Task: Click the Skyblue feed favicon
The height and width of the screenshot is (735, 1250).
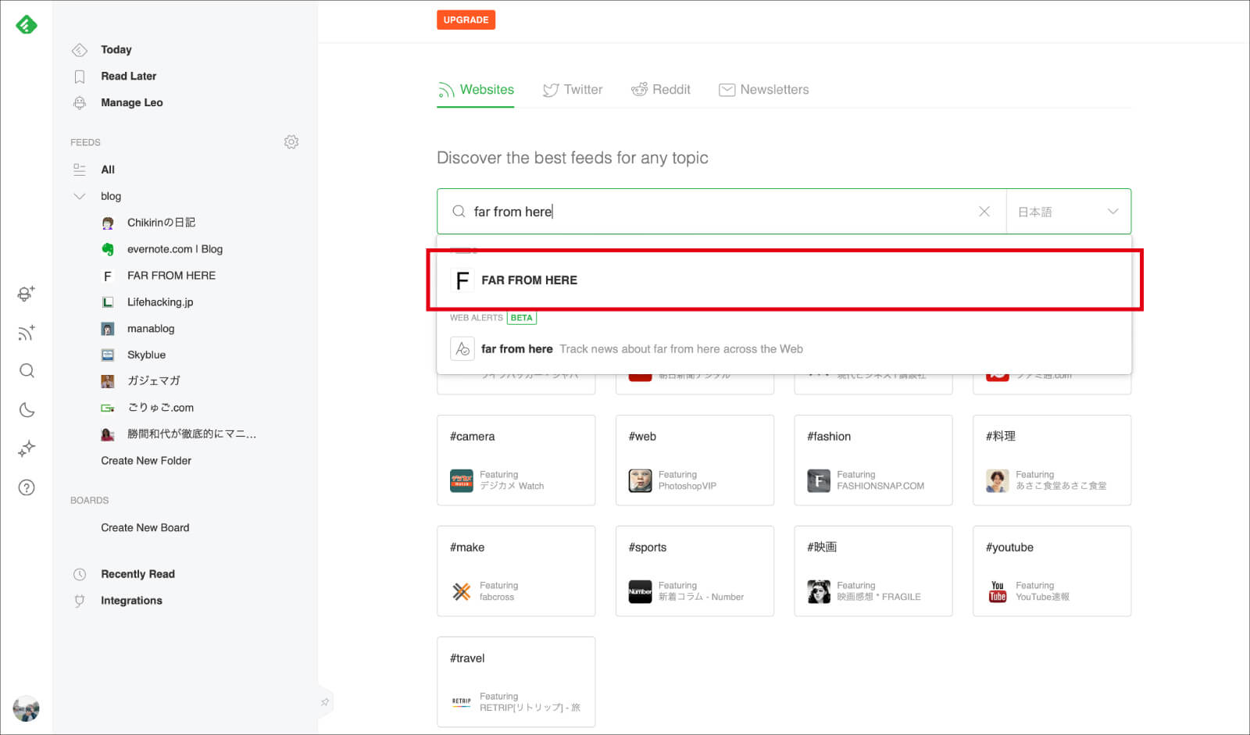Action: tap(108, 355)
